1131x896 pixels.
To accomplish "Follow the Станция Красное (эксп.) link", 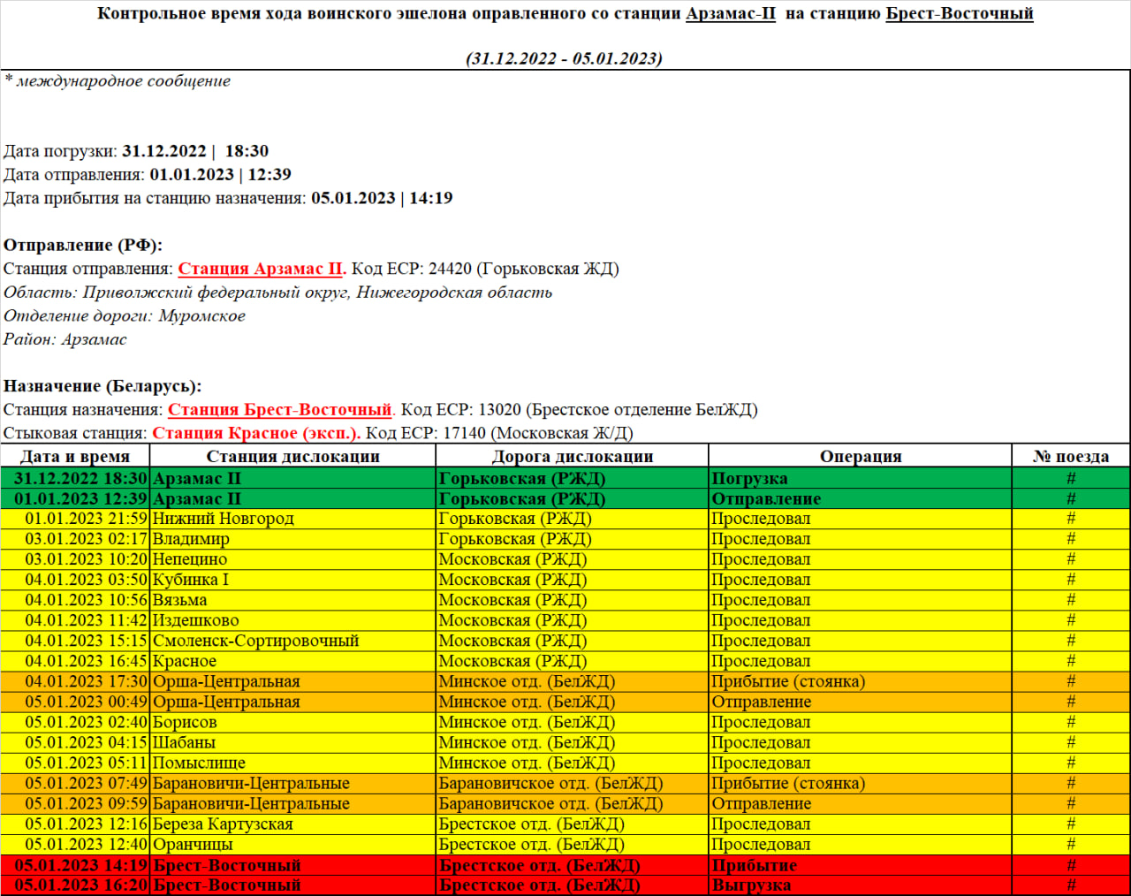I will 256,433.
